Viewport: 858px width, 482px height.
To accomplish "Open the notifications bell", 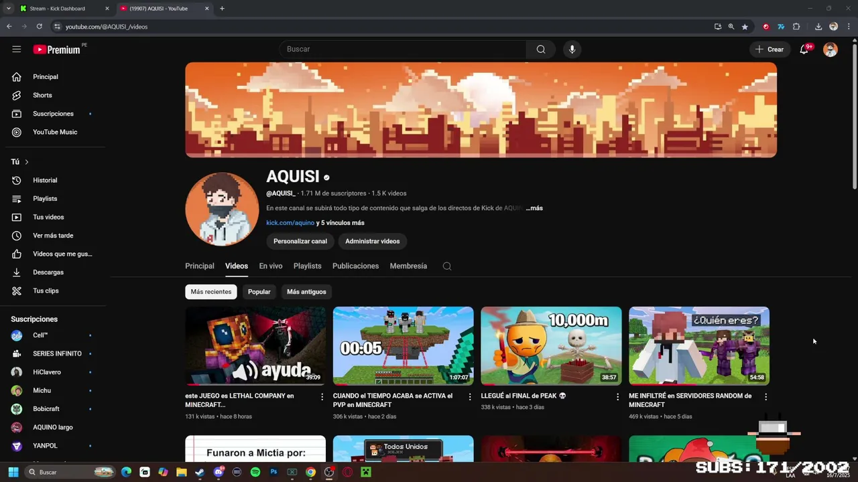I will [804, 49].
